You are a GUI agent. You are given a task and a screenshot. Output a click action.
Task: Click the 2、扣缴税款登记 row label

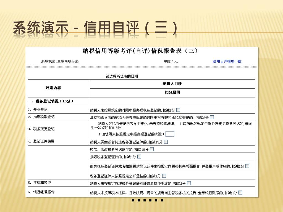(x=41, y=117)
